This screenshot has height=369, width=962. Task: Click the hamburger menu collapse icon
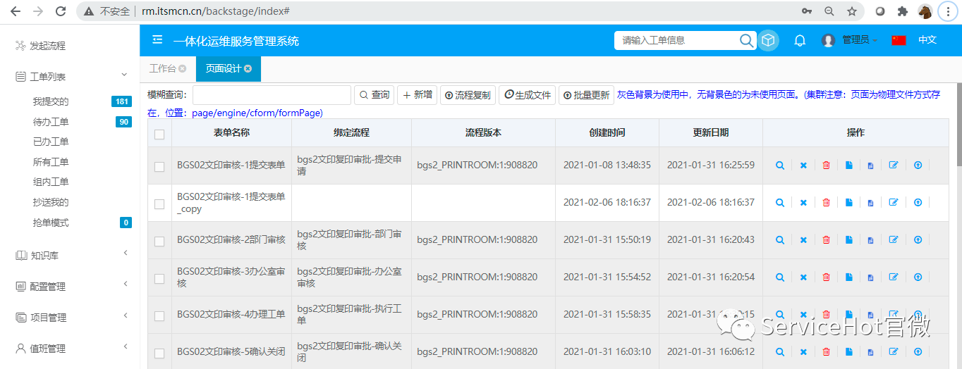pos(157,40)
